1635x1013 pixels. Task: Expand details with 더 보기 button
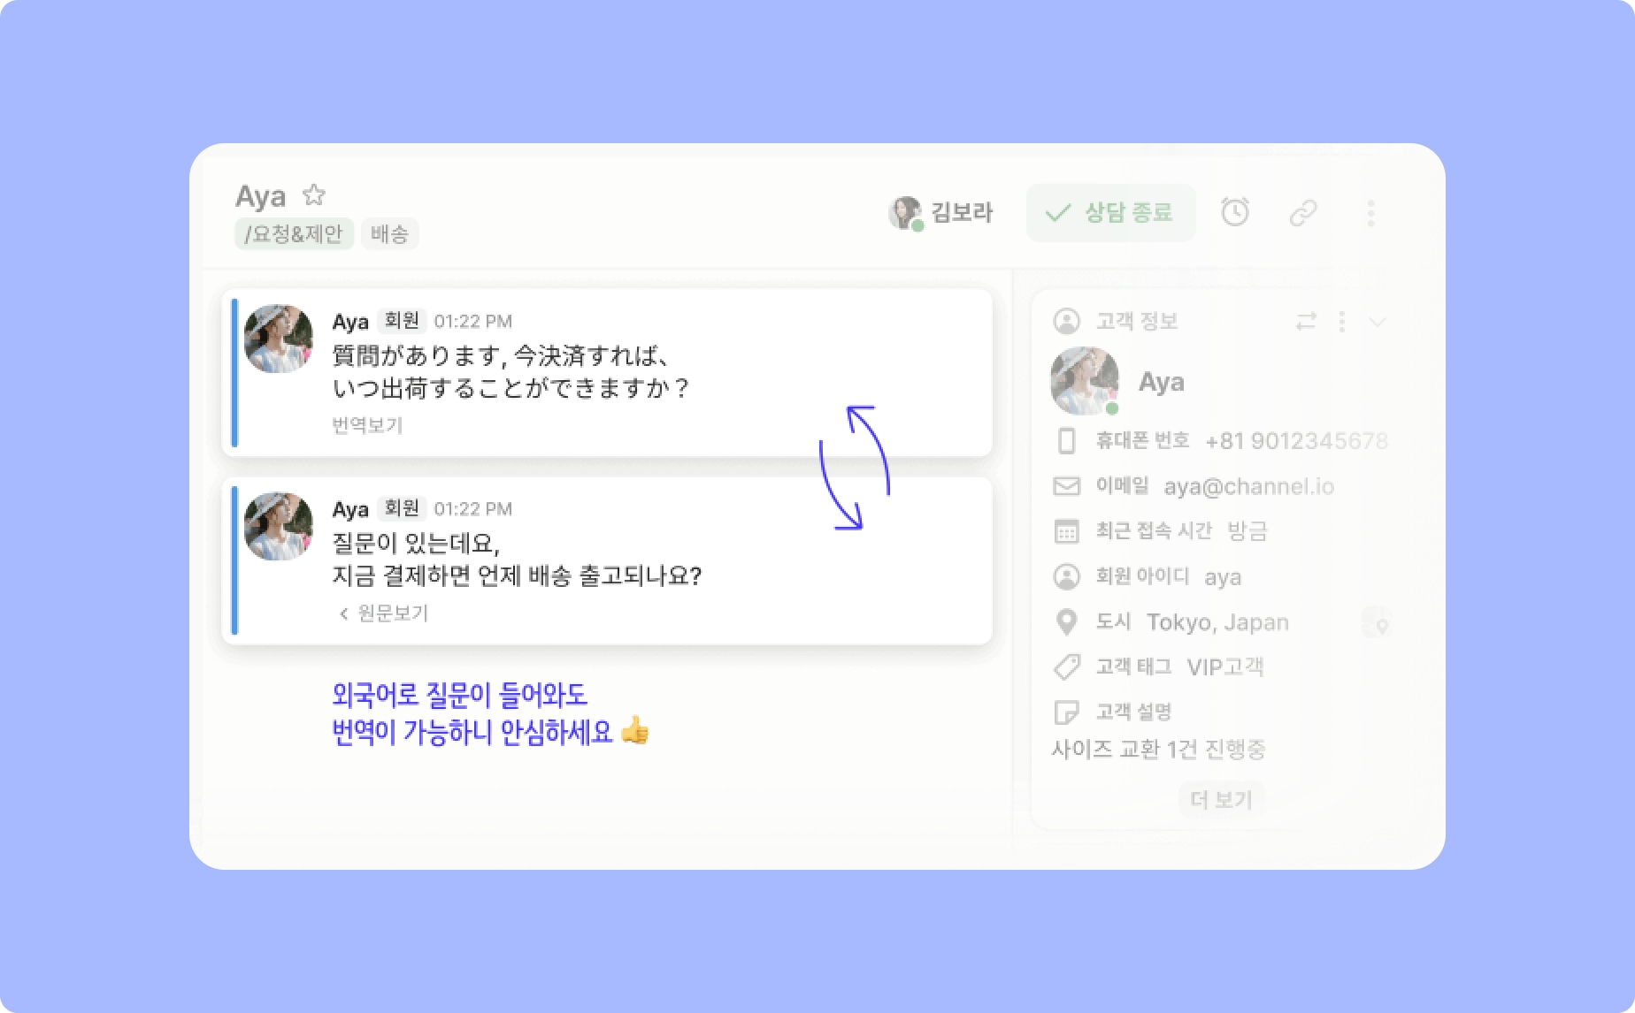click(1221, 799)
